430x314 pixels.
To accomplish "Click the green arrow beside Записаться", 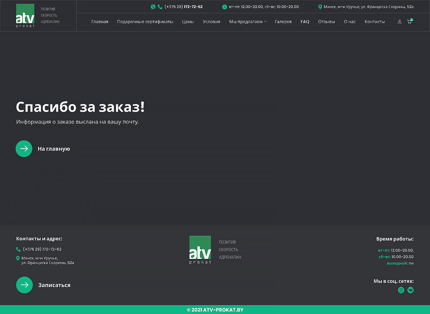I will click(x=24, y=285).
